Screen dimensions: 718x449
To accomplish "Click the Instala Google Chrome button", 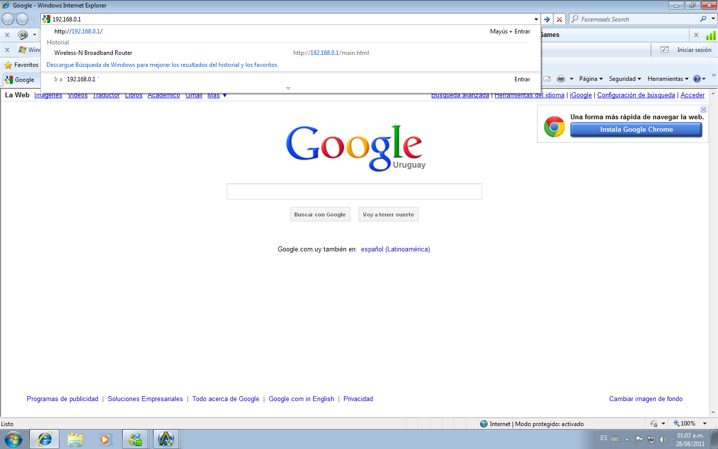I will point(636,130).
